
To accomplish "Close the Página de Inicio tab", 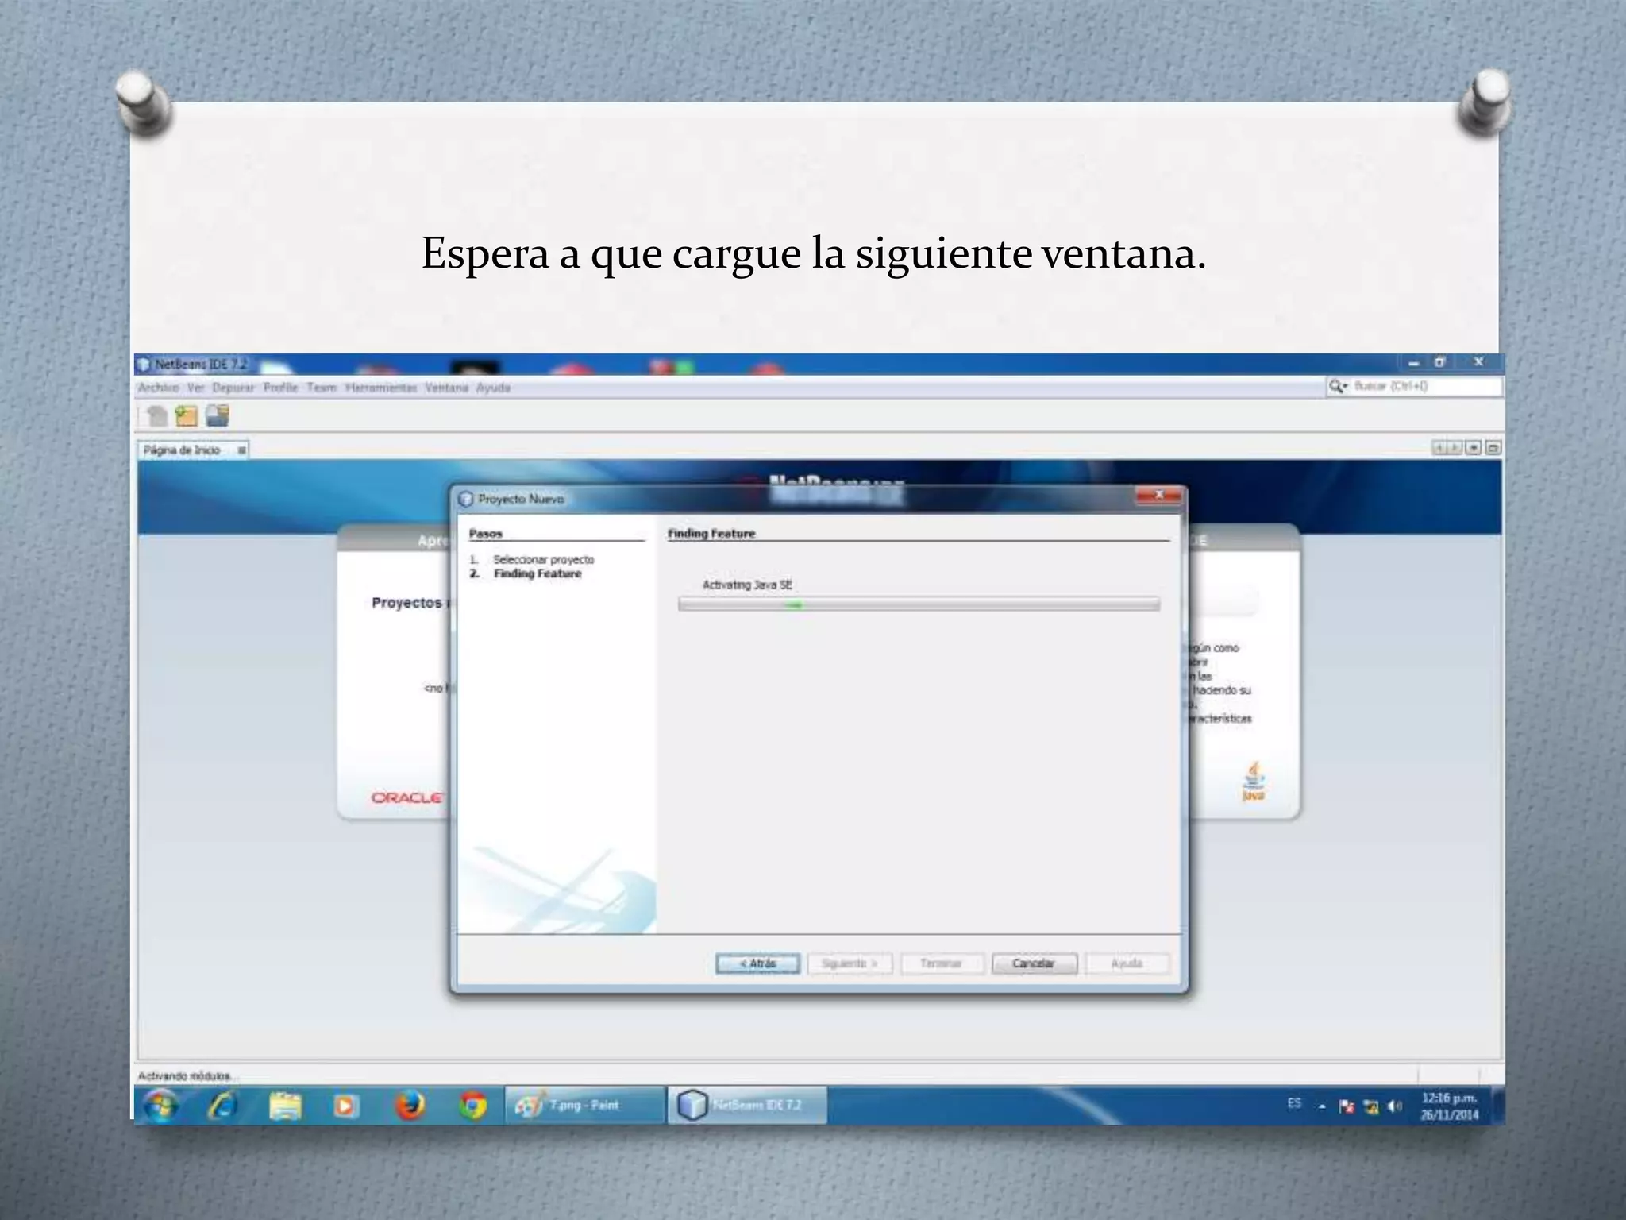I will (x=241, y=450).
